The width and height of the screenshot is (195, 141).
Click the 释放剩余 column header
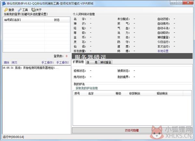click(x=169, y=93)
